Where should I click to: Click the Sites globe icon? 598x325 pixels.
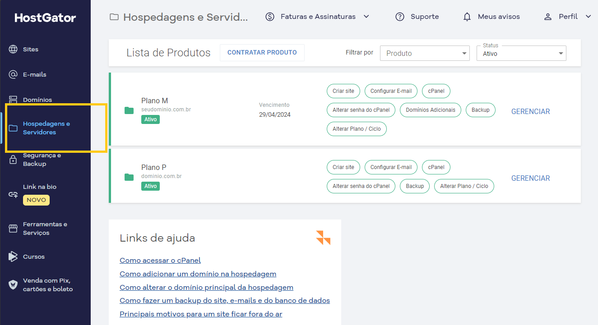13,49
